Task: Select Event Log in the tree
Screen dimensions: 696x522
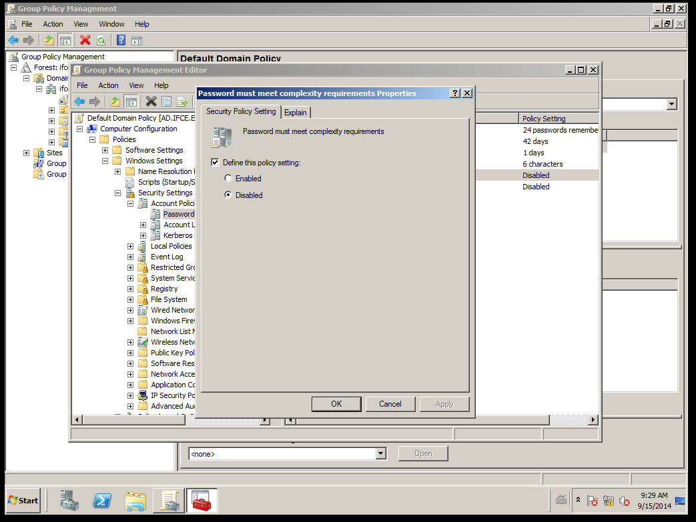Action: pos(167,257)
